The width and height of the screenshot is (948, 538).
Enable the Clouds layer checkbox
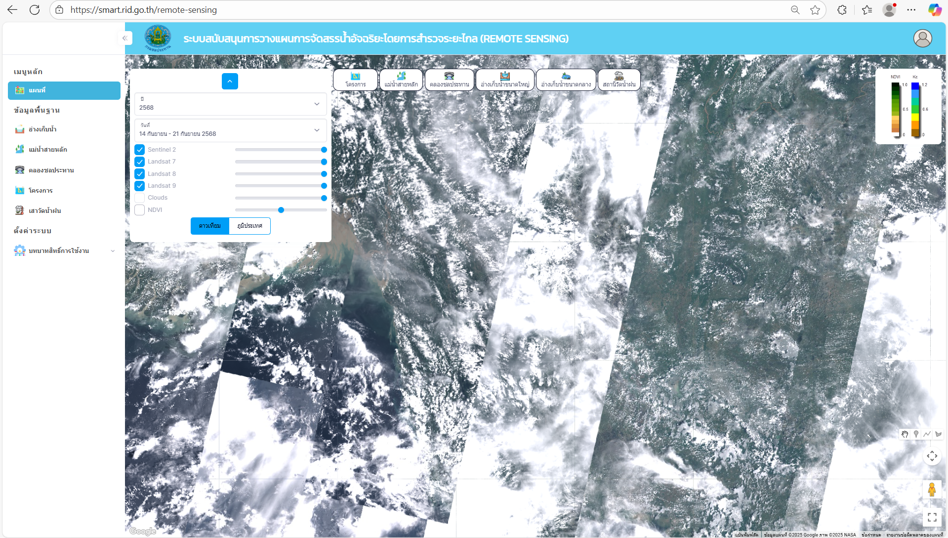140,198
